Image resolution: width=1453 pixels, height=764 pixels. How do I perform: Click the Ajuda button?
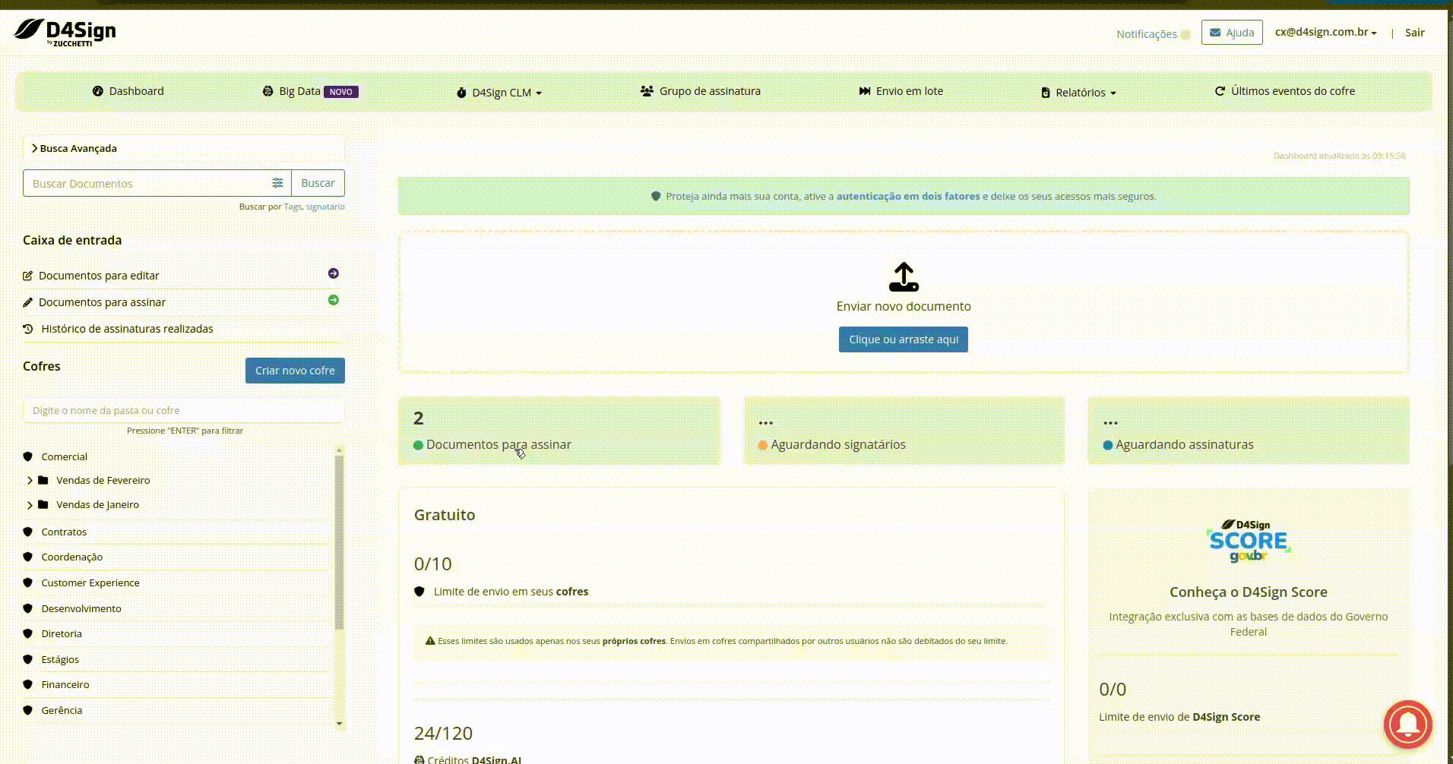1232,33
